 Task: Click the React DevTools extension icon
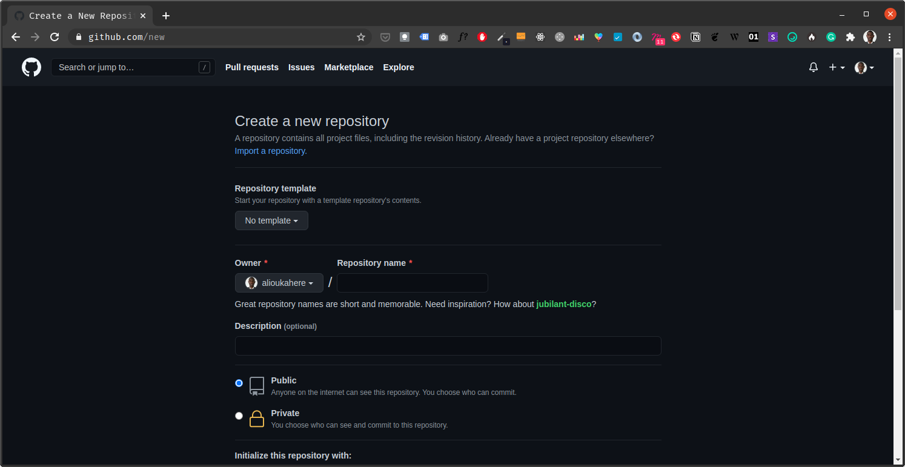tap(540, 37)
